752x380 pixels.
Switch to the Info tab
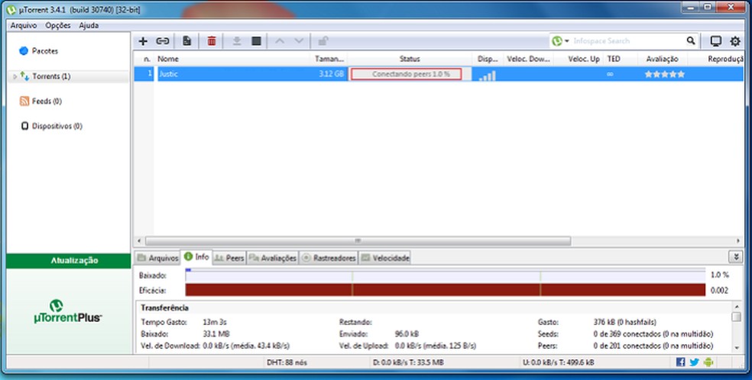(196, 257)
